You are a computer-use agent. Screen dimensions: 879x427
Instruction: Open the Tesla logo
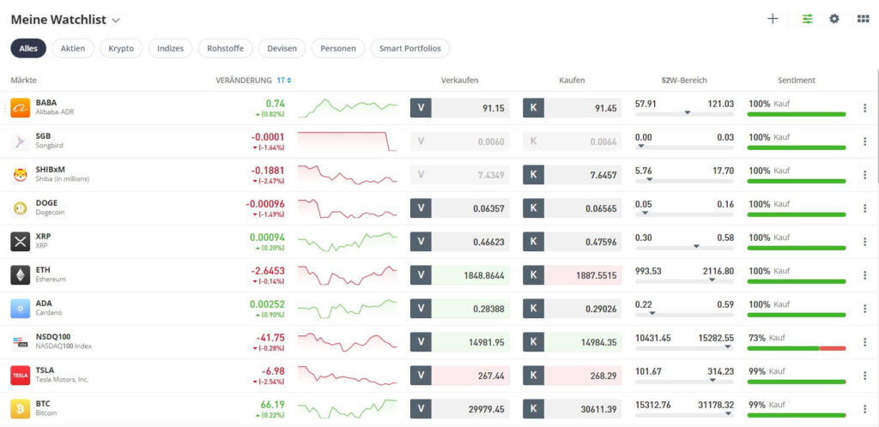(x=21, y=376)
